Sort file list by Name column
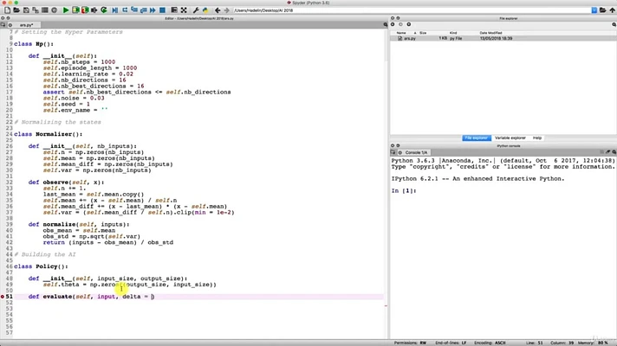This screenshot has width=617, height=346. (x=401, y=33)
